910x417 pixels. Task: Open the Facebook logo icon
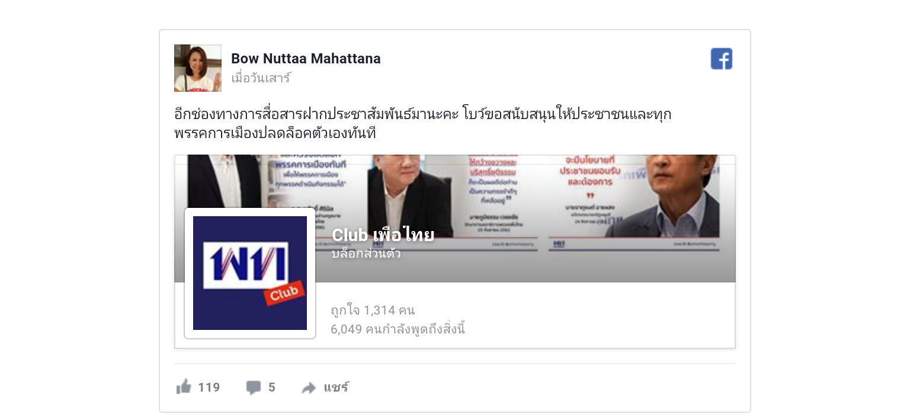[722, 59]
